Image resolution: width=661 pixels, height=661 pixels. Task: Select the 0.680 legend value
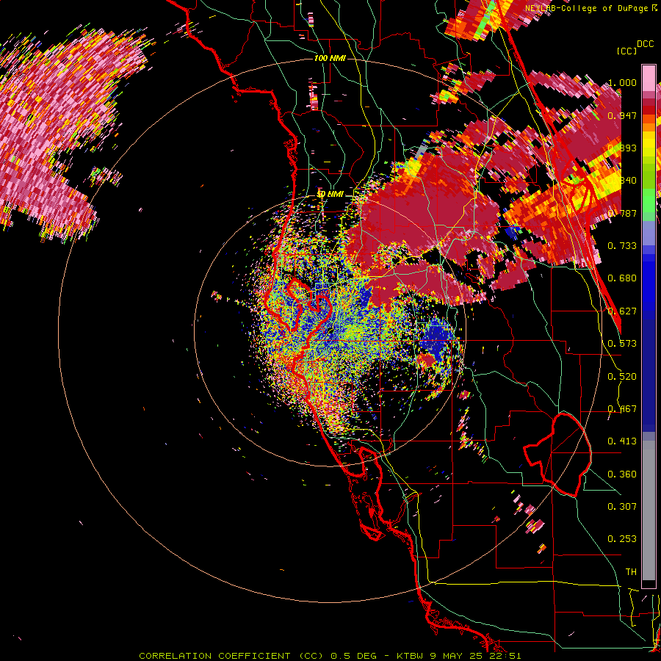(622, 278)
